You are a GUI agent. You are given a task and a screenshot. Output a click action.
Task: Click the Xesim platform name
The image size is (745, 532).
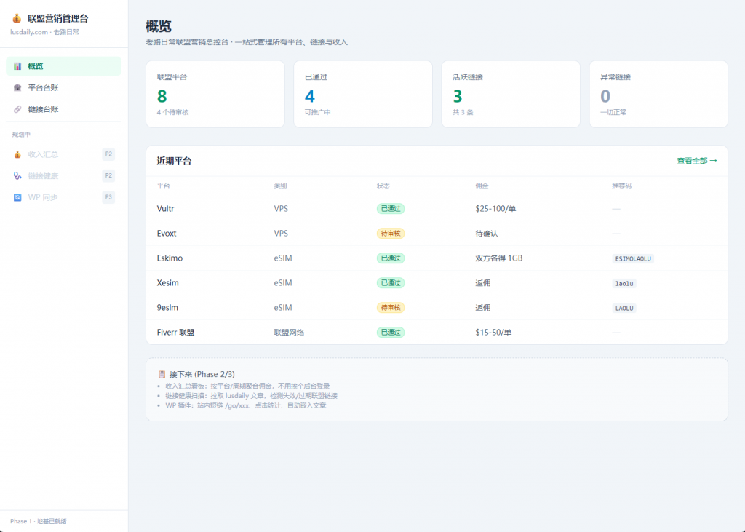[x=168, y=283]
